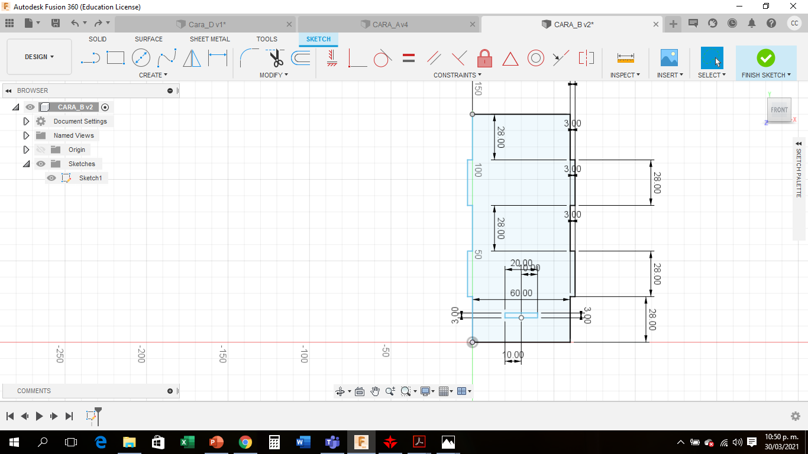Screen dimensions: 808x454
Task: Choose the 2-Point Rectangle tool
Action: (x=115, y=58)
